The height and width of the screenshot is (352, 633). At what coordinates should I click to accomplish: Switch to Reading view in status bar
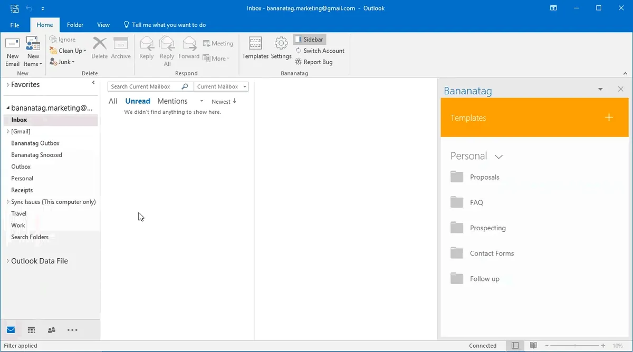click(533, 346)
